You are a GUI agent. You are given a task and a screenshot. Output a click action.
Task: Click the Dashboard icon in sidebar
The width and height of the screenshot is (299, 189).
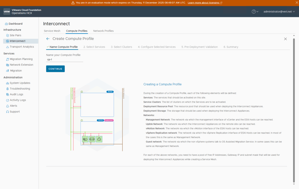pyautogui.click(x=6, y=24)
